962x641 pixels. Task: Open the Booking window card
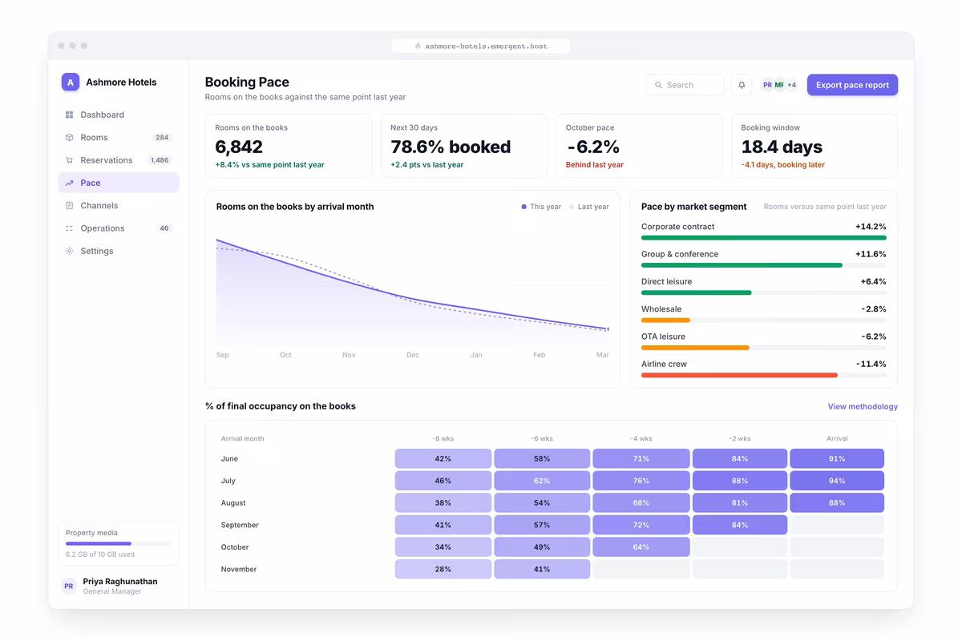tap(814, 146)
